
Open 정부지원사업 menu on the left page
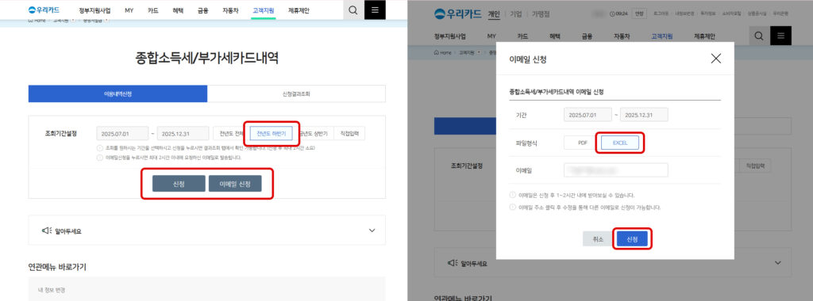click(95, 10)
